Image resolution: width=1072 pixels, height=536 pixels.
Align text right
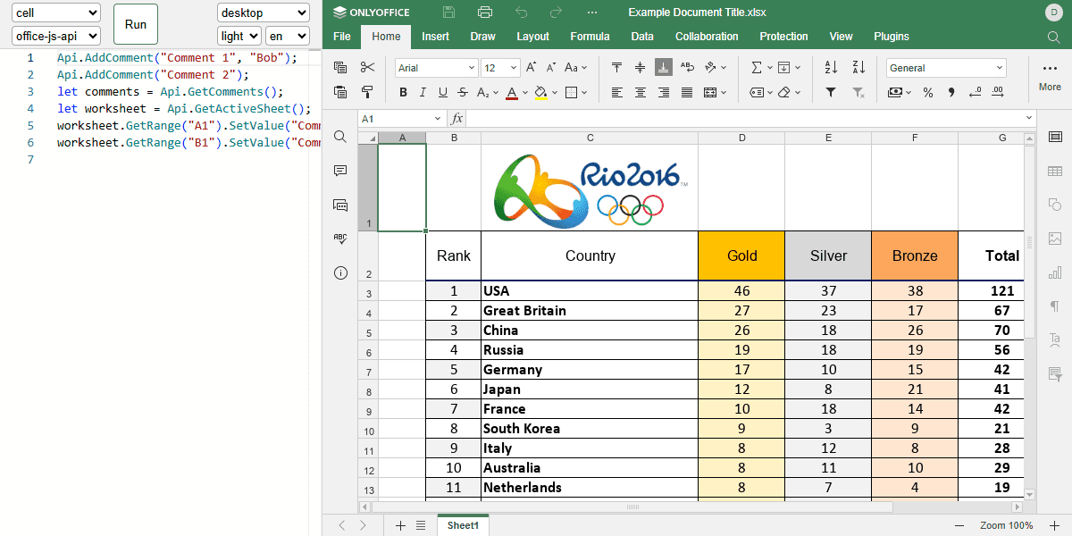(x=664, y=92)
